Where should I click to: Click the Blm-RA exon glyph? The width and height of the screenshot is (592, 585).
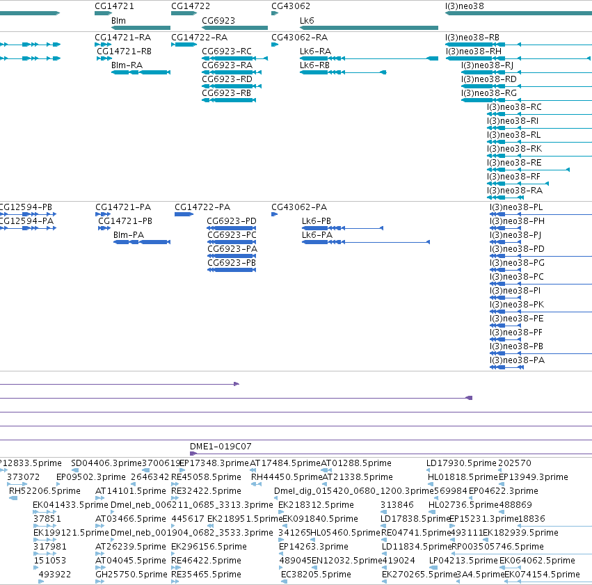point(141,72)
